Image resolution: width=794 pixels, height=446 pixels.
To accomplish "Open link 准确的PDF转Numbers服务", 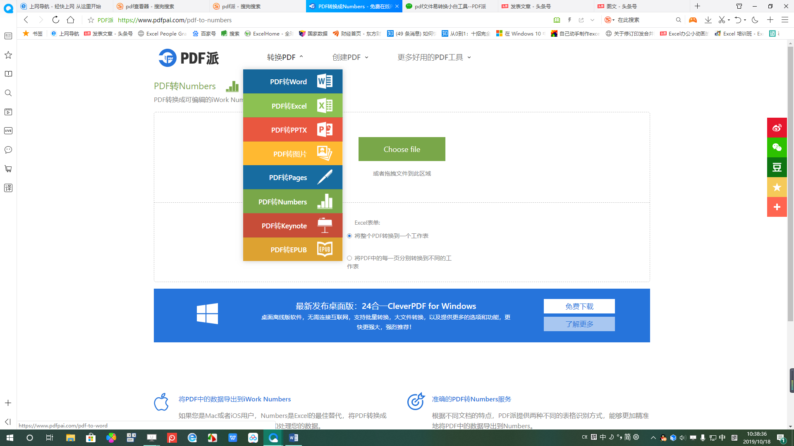I will tap(471, 399).
